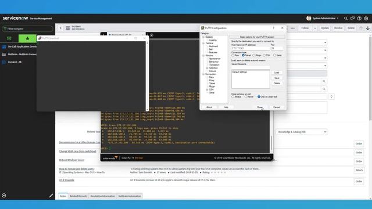
Task: Open the Change VLAN on a Cisco switchport link
Action: pos(77,151)
